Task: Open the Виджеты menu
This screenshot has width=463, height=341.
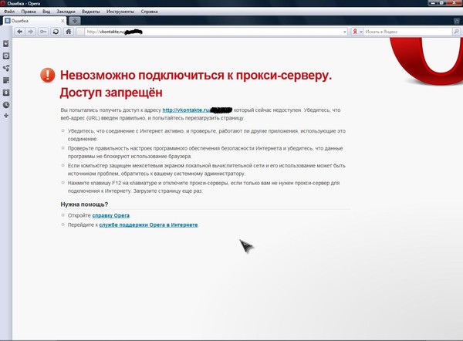Action: coord(91,12)
